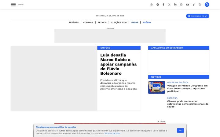Open the Threads social icon
The image size is (220, 137).
tap(200, 5)
